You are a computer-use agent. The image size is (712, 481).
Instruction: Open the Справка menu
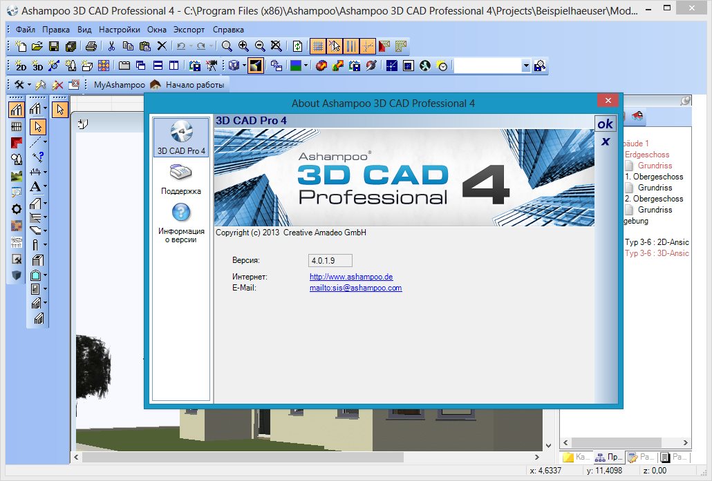click(228, 30)
